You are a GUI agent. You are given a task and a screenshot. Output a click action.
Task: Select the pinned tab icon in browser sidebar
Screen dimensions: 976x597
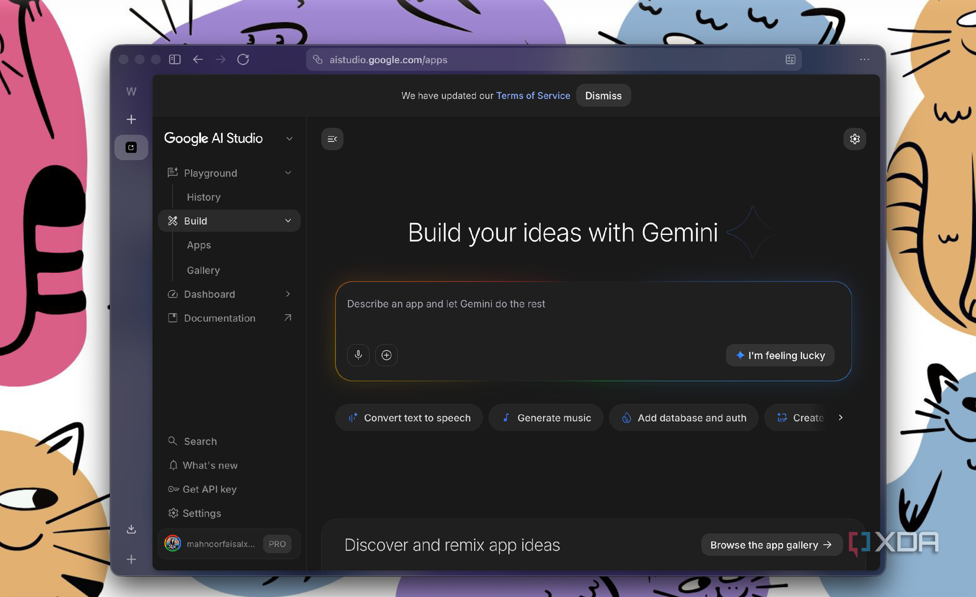click(x=131, y=147)
